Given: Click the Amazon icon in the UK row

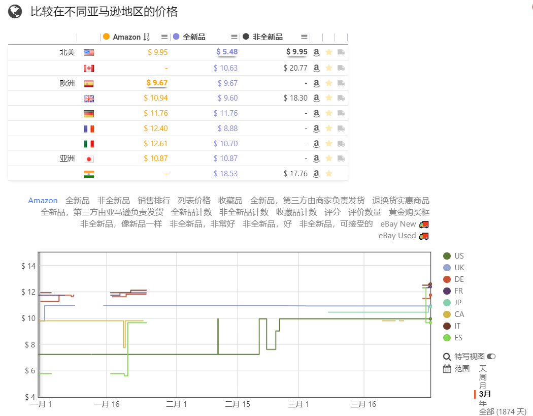Looking at the screenshot, I should pyautogui.click(x=316, y=98).
